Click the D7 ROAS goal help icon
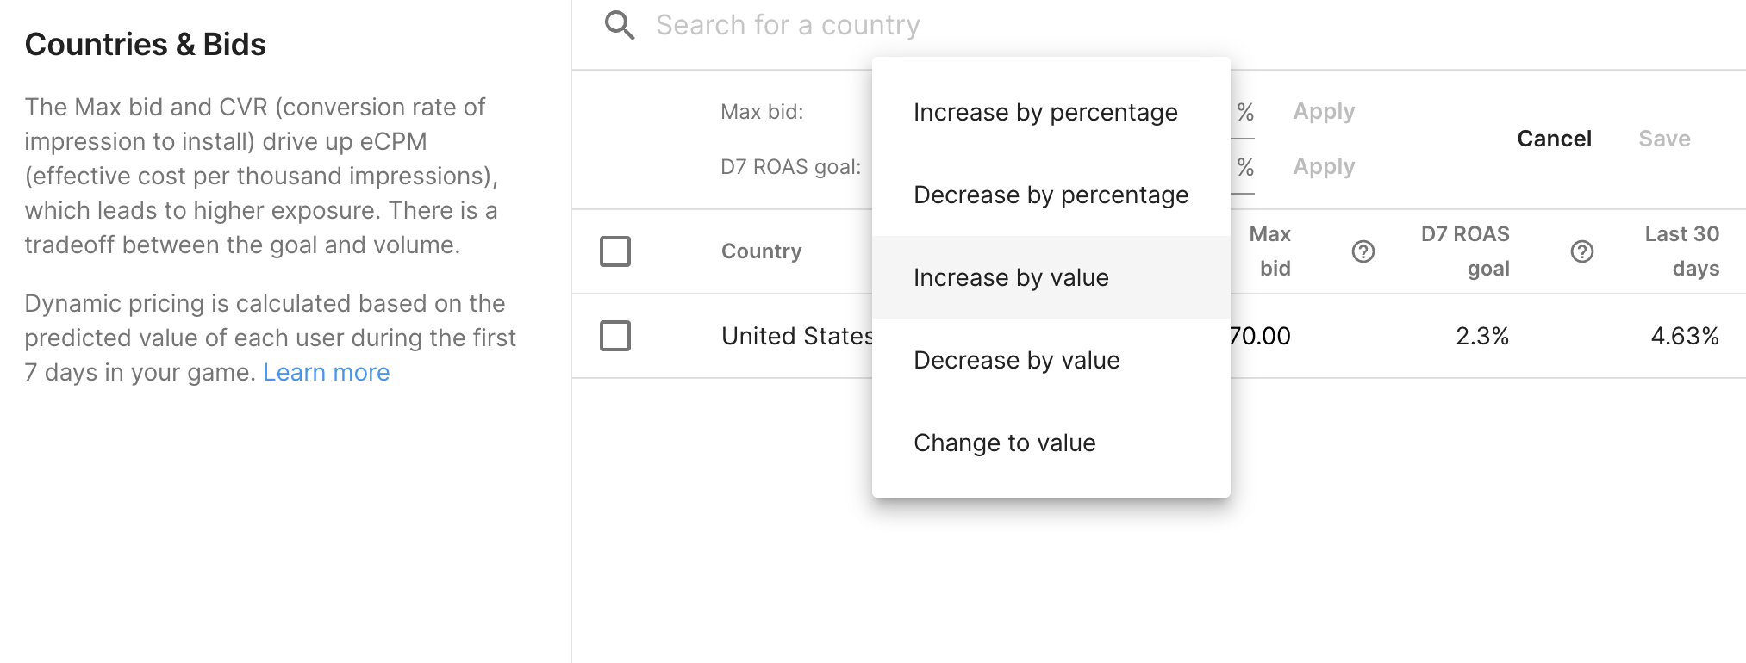This screenshot has width=1746, height=663. click(x=1582, y=251)
